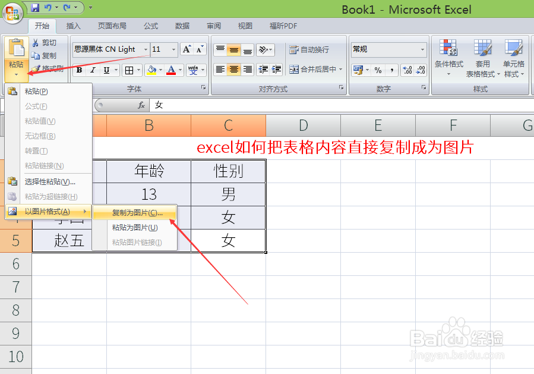Image resolution: width=534 pixels, height=374 pixels.
Task: Expand the 粘贴 paste dropdown arrow
Action: (16, 75)
